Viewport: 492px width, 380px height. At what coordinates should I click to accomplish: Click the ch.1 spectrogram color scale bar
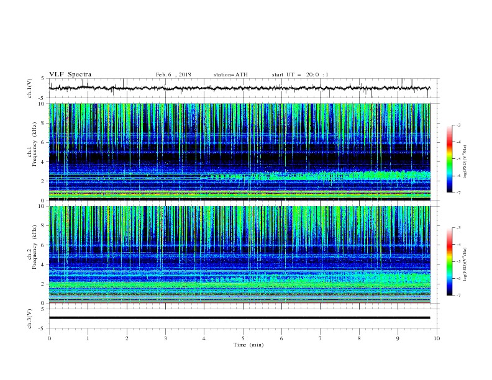tap(449, 159)
